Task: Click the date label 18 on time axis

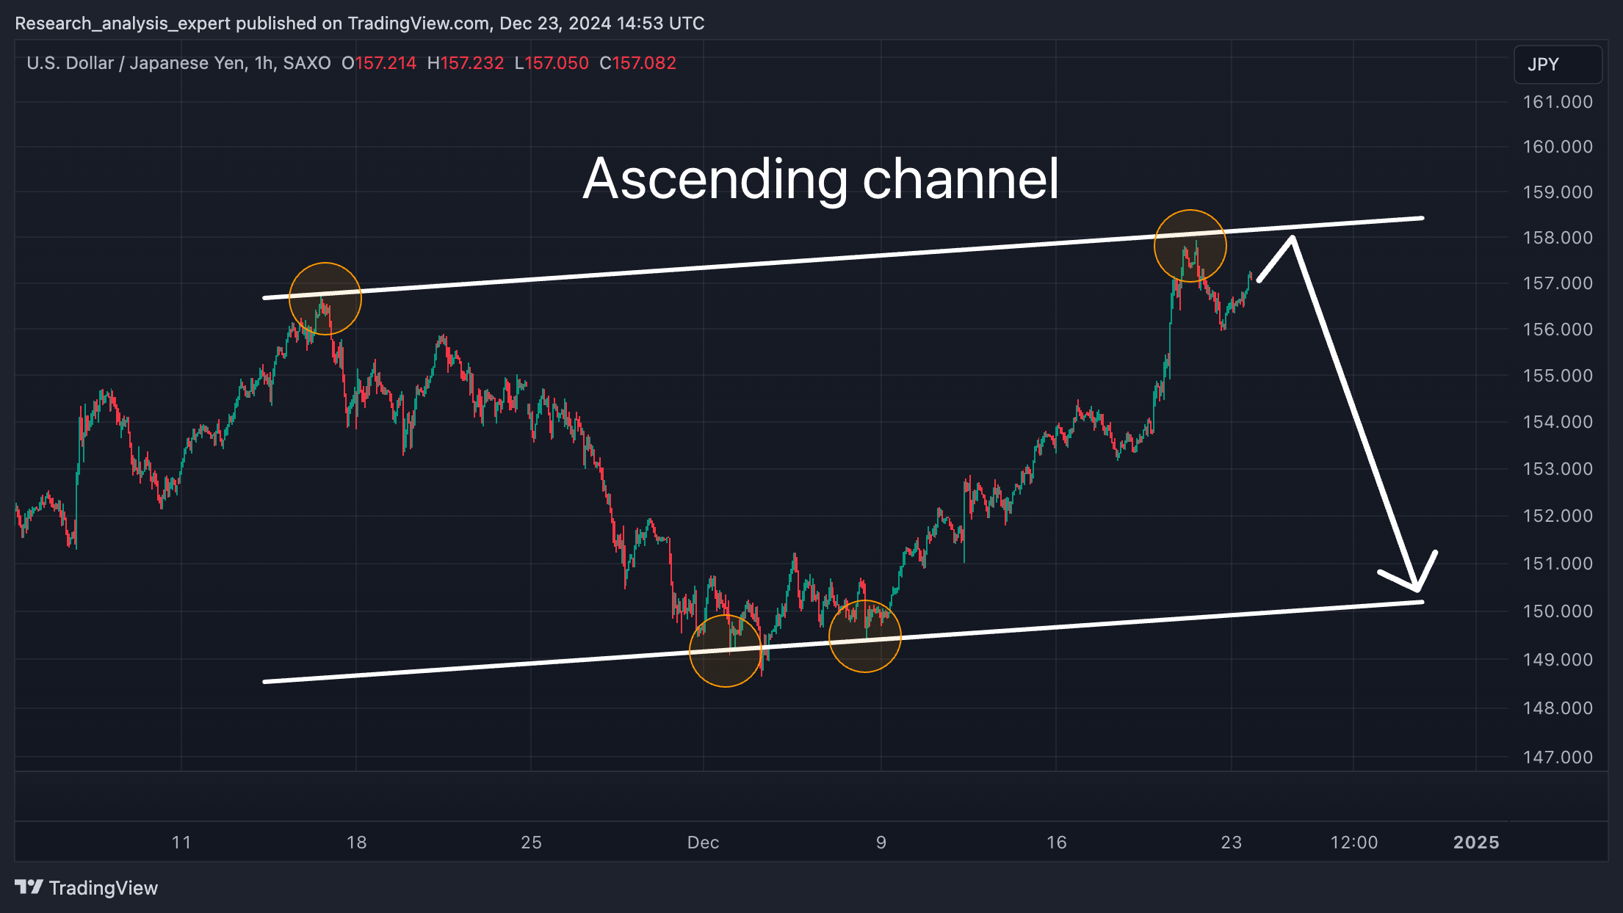Action: 356,843
